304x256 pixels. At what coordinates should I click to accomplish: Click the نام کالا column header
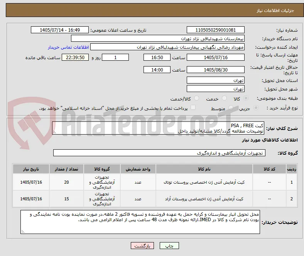[204, 169]
